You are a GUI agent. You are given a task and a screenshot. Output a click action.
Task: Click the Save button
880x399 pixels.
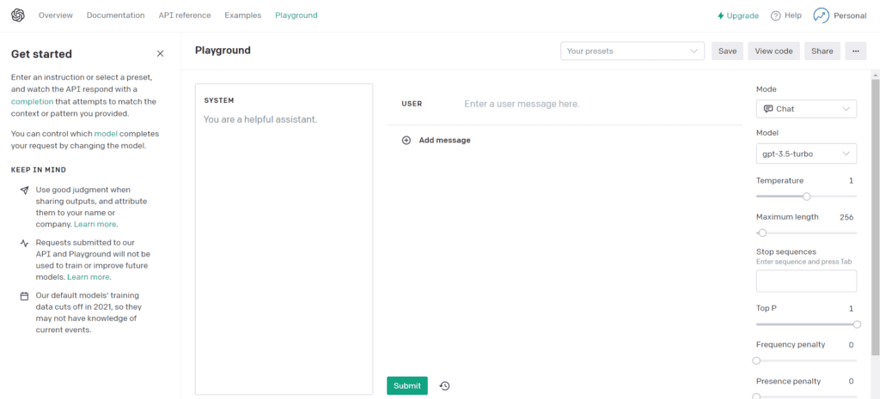pos(727,51)
